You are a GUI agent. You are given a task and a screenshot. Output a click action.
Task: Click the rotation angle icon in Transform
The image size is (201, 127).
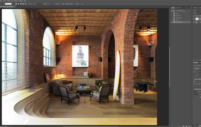coord(197,76)
